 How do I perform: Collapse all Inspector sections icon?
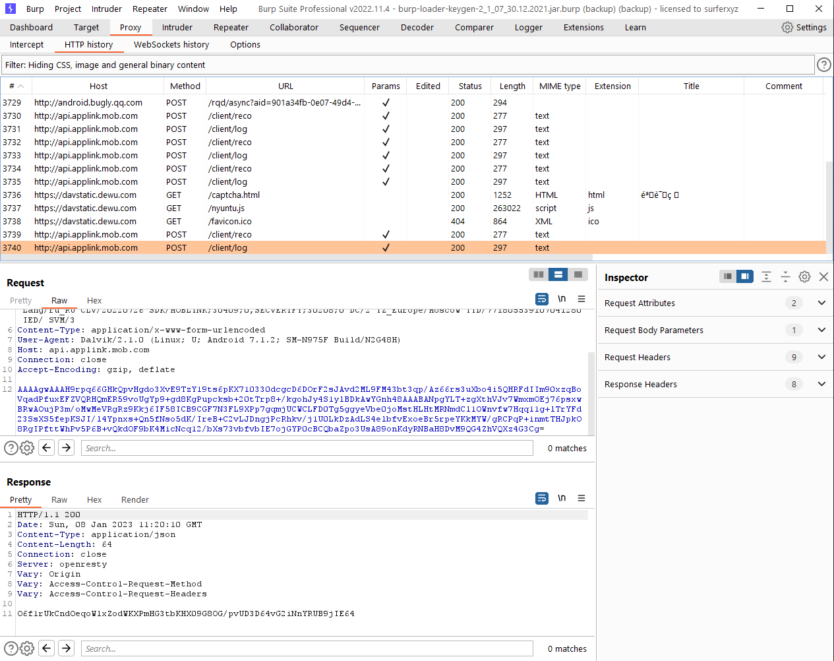point(785,276)
